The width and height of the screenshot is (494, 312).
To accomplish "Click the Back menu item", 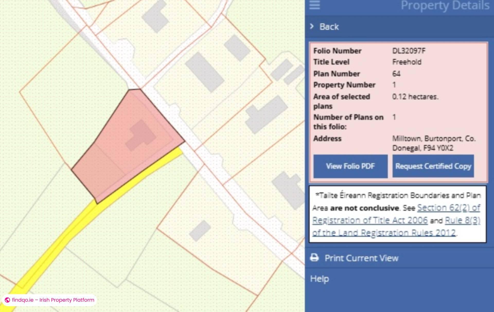I will [329, 27].
